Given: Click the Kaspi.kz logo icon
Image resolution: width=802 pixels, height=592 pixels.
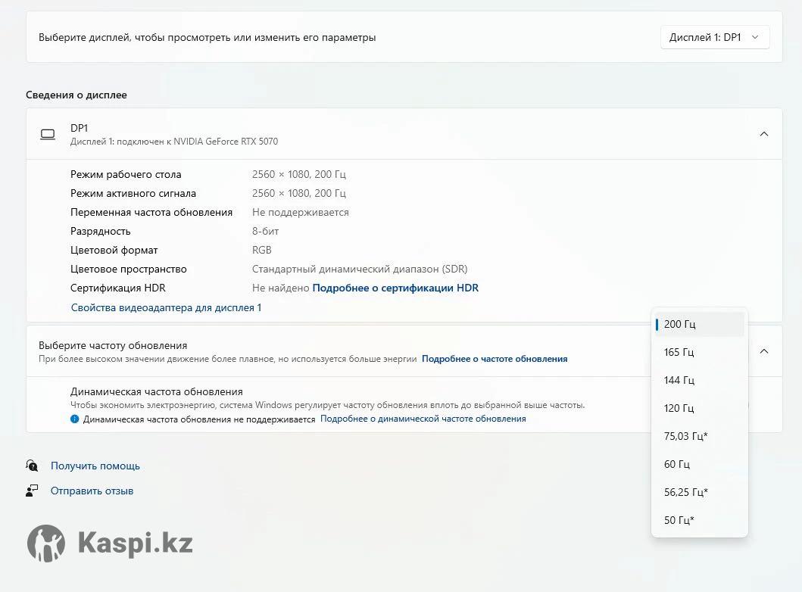Looking at the screenshot, I should point(46,543).
